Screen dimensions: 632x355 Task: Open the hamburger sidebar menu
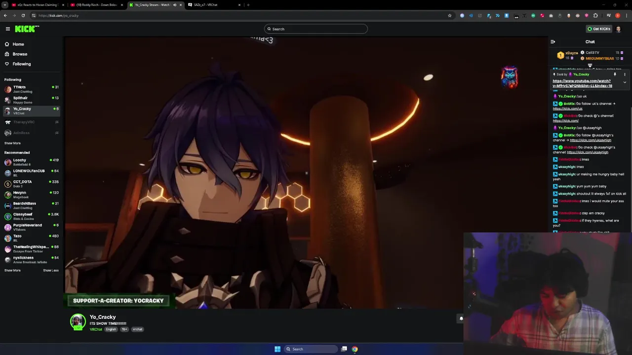click(x=8, y=29)
